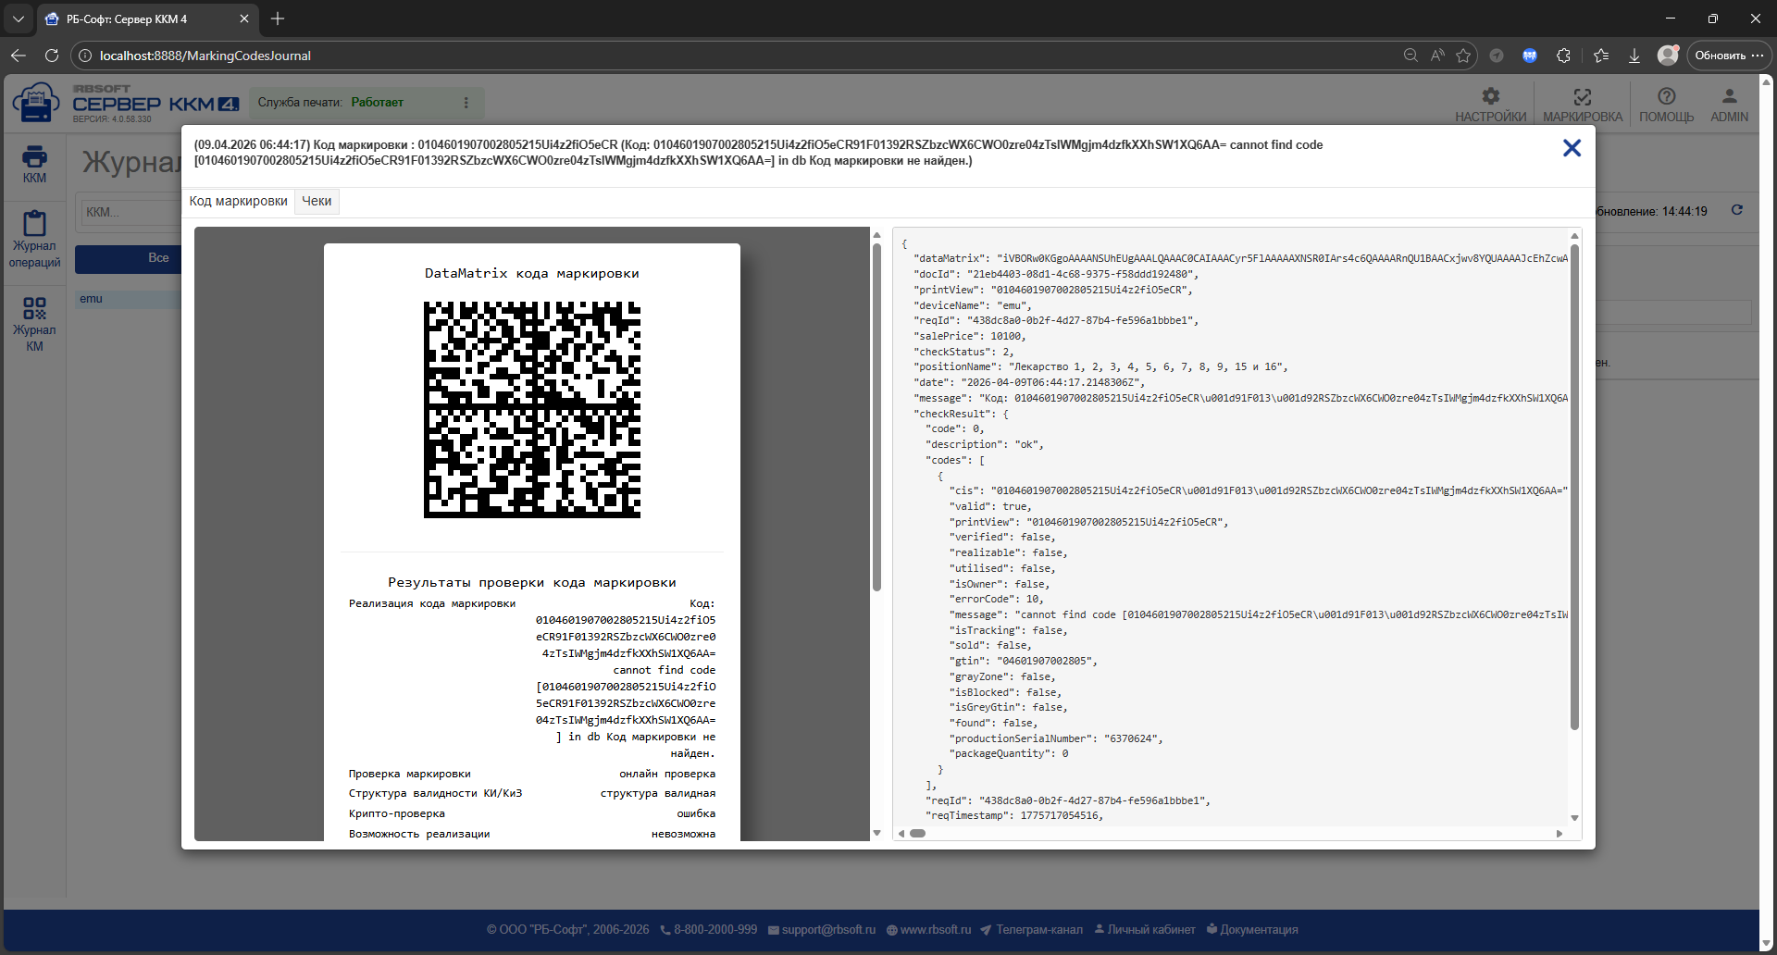Click receipt preview scroll-up arrow
This screenshot has width=1777, height=955.
876,235
